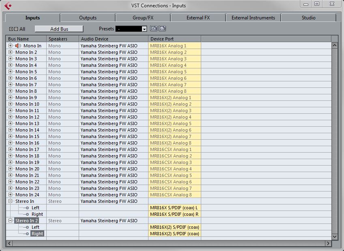The width and height of the screenshot is (344, 251).
Task: Select the Mono In 7 bus name
Action: [26, 85]
